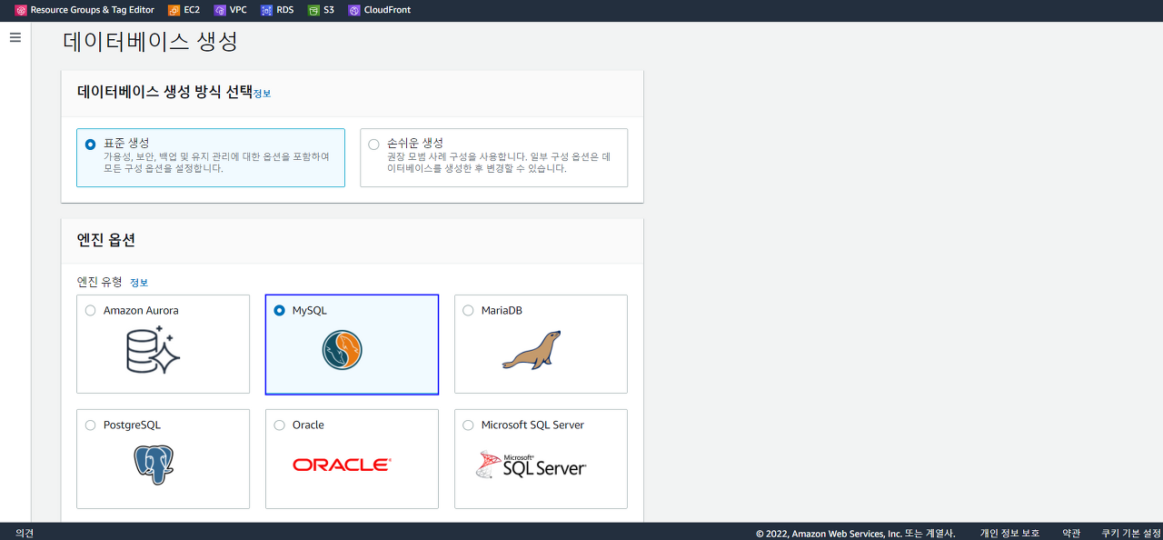The width and height of the screenshot is (1163, 540).
Task: Choose MariaDB engine radio button
Action: (468, 310)
